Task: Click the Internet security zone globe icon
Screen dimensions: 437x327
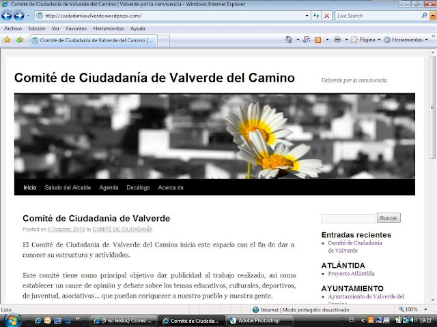Action: click(x=255, y=310)
